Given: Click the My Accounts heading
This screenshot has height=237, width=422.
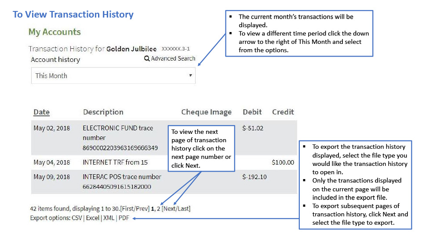Looking at the screenshot, I should [x=55, y=32].
